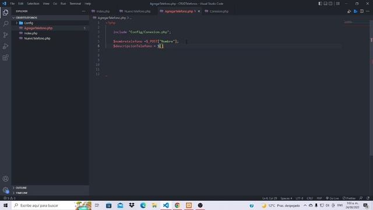Open the Go menu
The width and height of the screenshot is (373, 210).
[x=55, y=3]
